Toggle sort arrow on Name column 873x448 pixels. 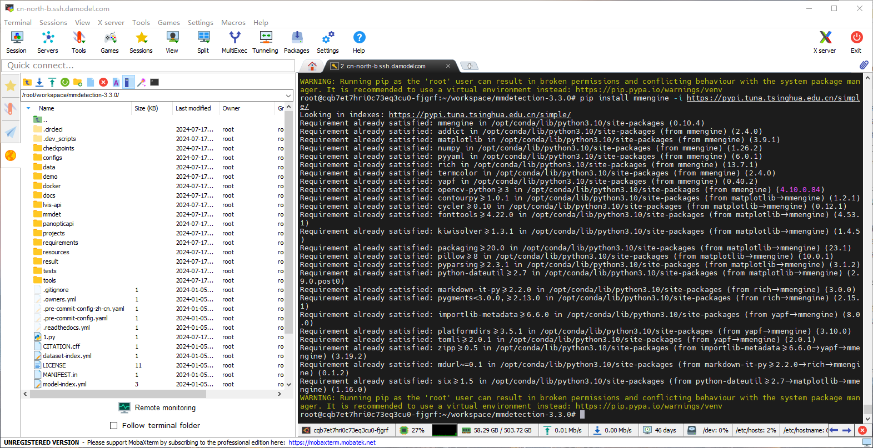[x=28, y=108]
